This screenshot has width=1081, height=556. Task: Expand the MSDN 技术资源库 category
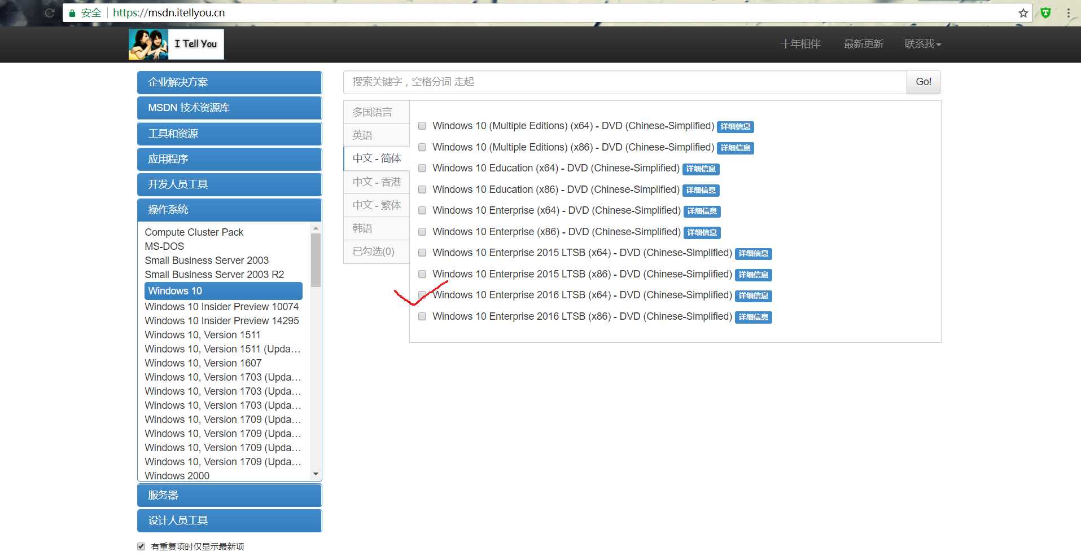[229, 108]
